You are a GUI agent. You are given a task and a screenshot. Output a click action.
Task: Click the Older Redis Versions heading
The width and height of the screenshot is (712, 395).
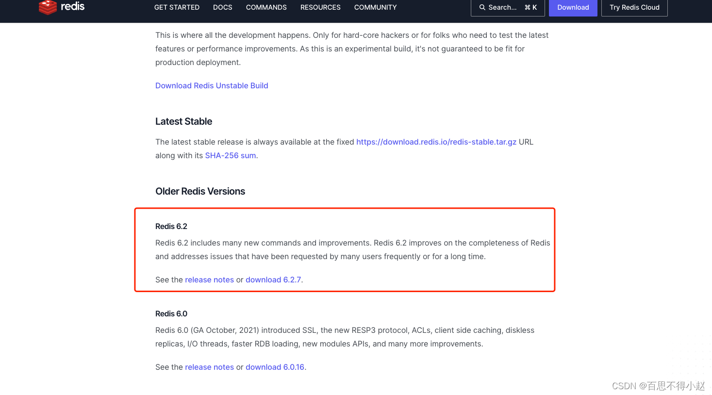point(200,191)
